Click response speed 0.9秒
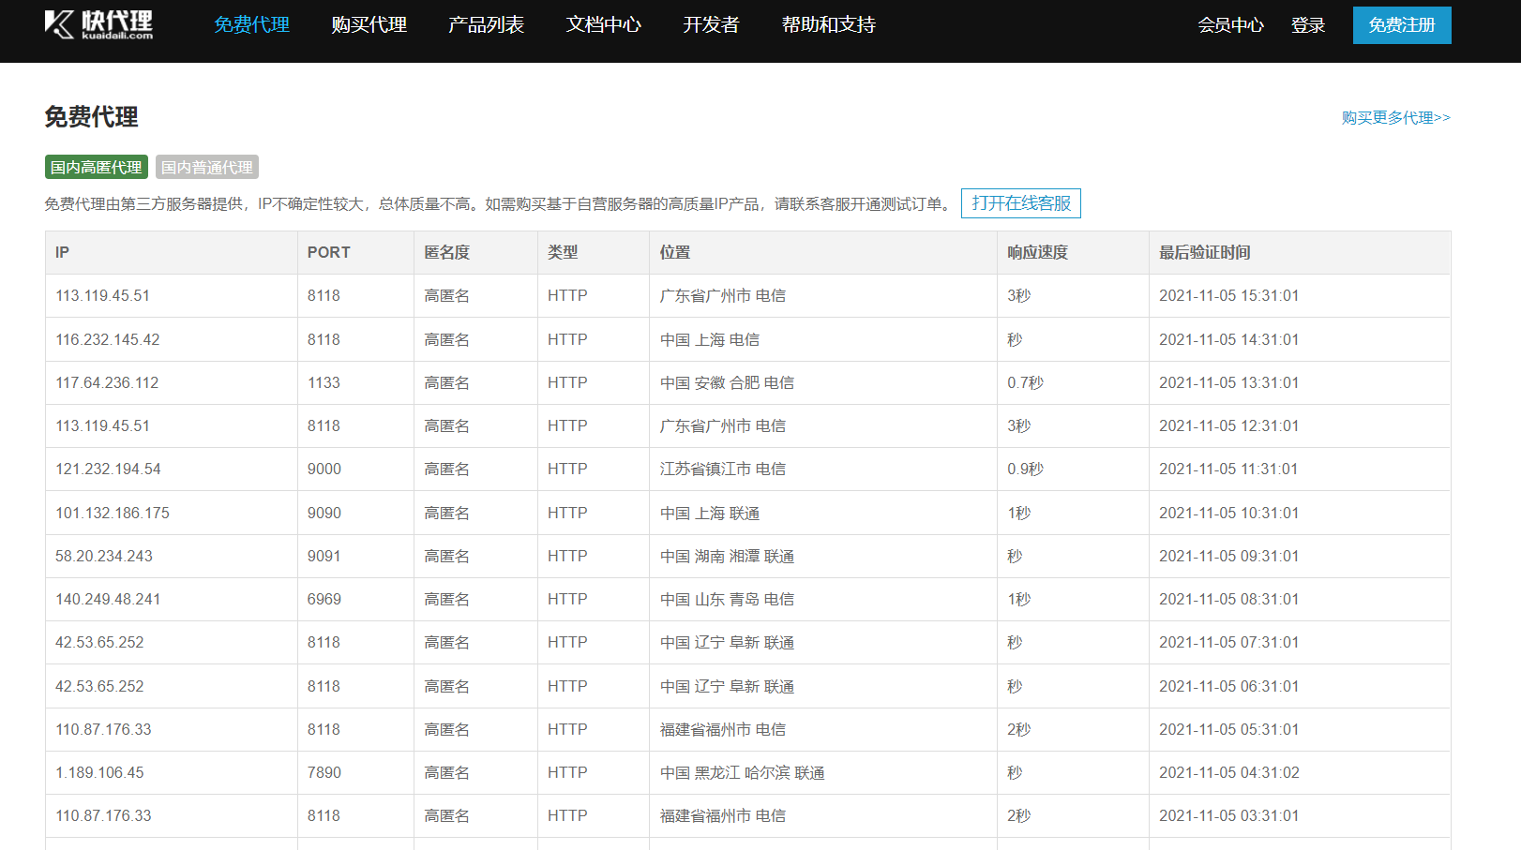 coord(1025,469)
